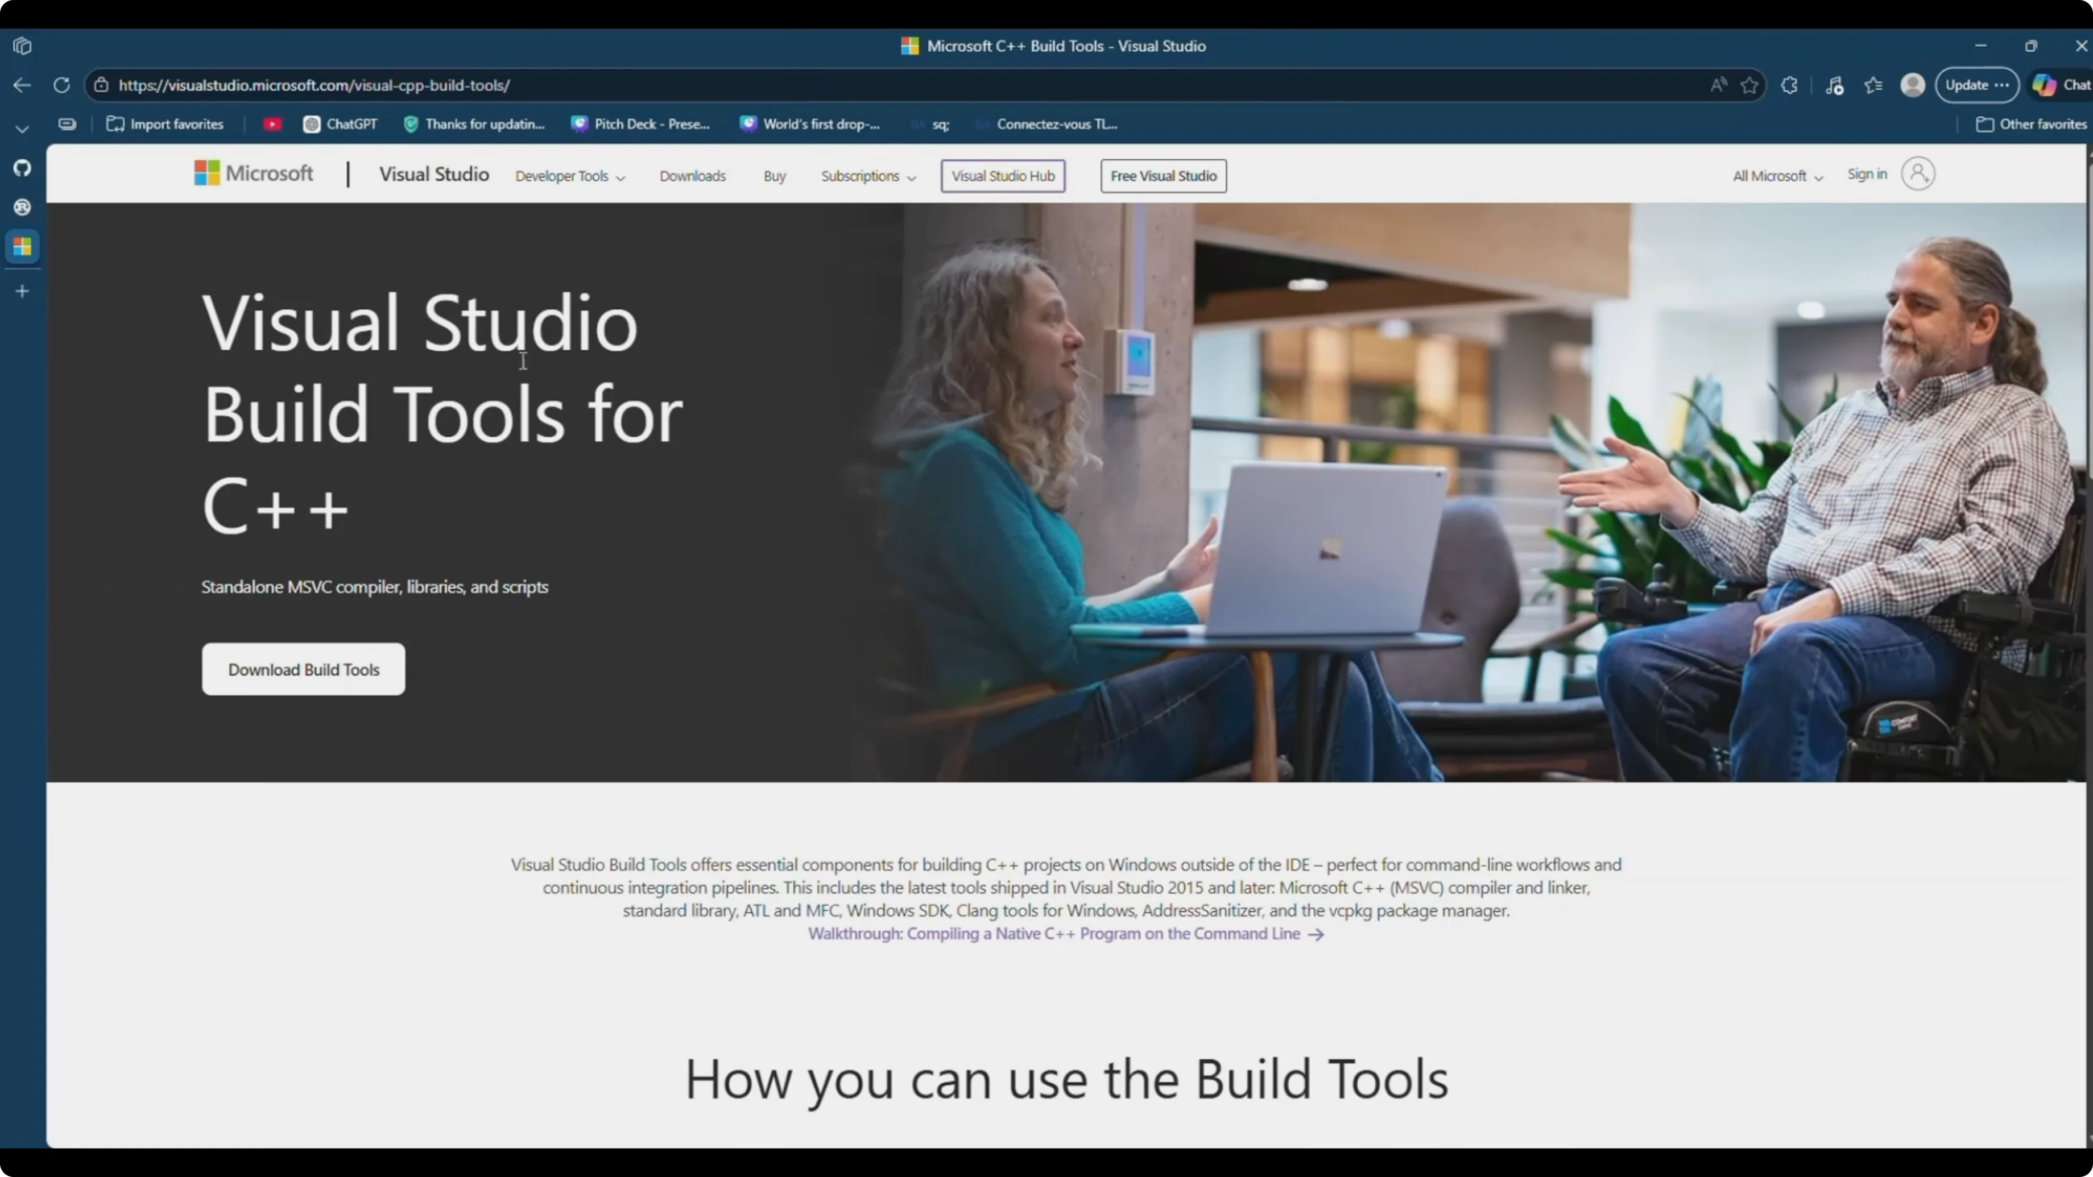The image size is (2093, 1177).
Task: Go back with the back arrow
Action: 22,85
